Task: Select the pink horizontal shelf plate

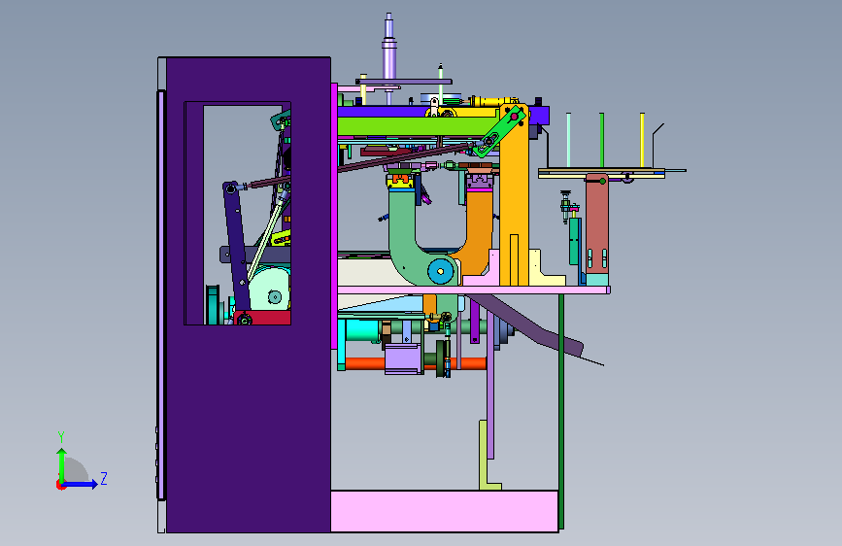Action: (x=474, y=290)
